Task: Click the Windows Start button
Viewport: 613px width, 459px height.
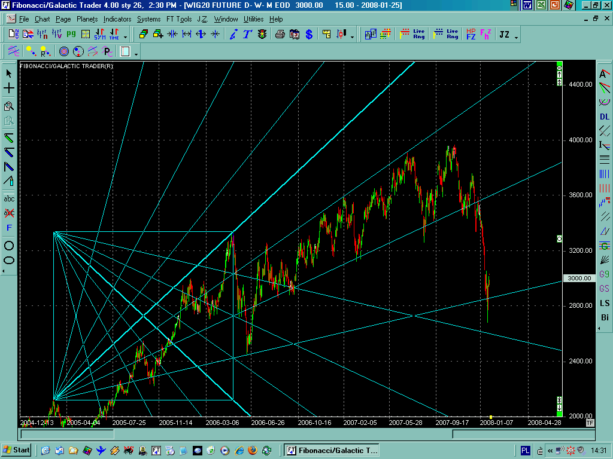Action: [17, 450]
